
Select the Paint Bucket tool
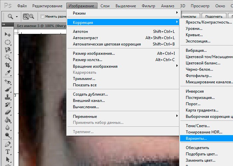point(8,120)
